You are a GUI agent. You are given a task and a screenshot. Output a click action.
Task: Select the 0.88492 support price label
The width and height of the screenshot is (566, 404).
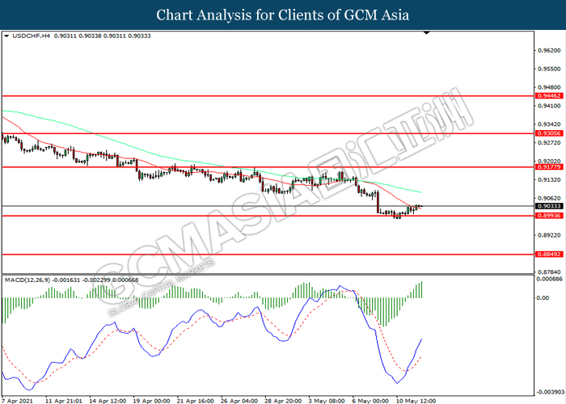point(549,255)
